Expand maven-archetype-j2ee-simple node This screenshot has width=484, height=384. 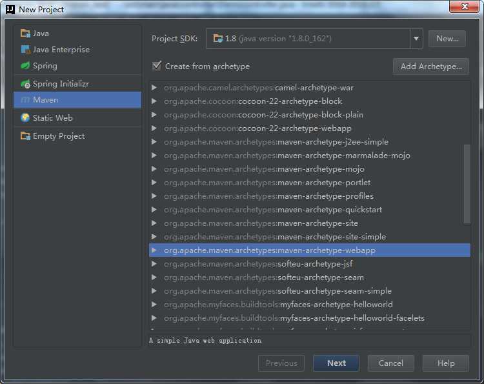[x=154, y=142]
